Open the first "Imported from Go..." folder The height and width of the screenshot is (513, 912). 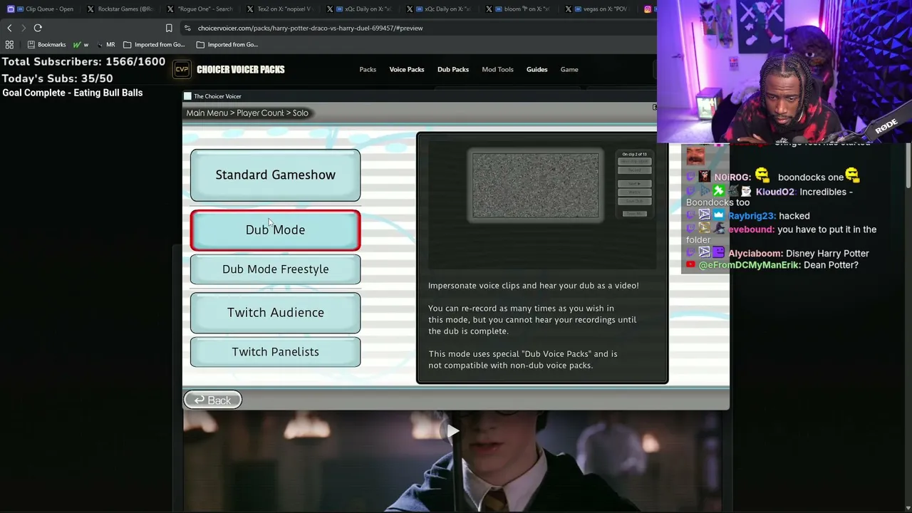click(155, 44)
